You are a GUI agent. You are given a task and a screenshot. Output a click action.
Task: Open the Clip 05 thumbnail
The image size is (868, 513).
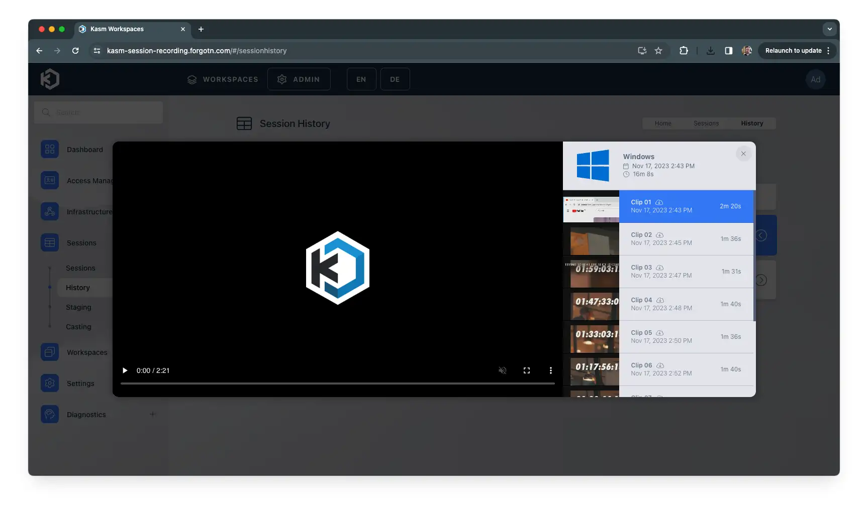pos(592,337)
